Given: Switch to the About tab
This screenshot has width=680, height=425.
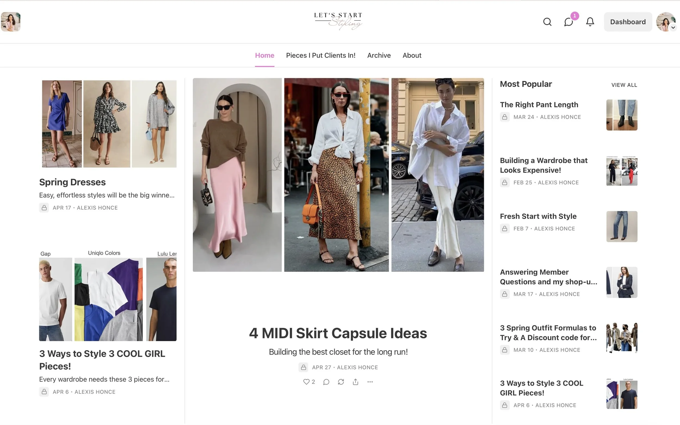Looking at the screenshot, I should click(x=412, y=55).
